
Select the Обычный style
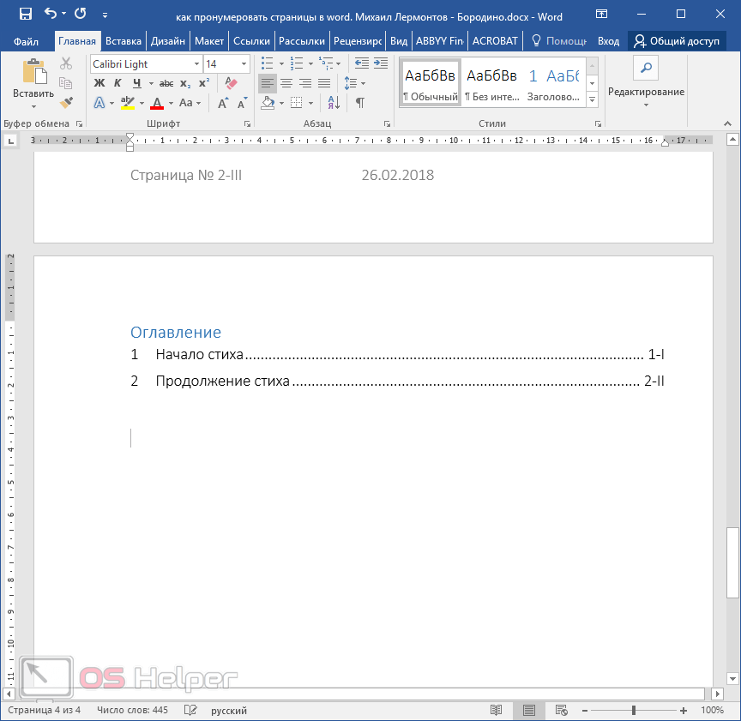tap(431, 83)
